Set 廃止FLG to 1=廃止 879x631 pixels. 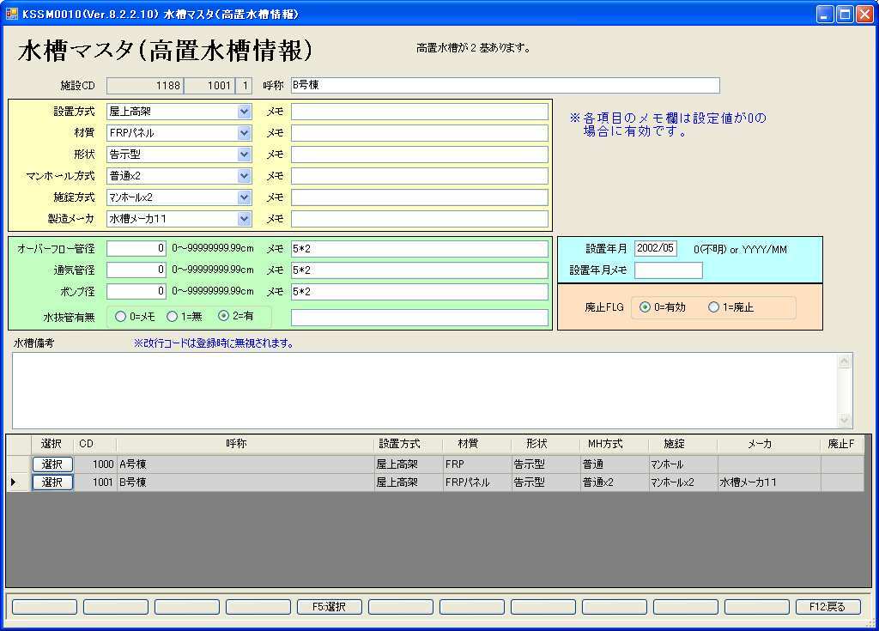pyautogui.click(x=714, y=308)
